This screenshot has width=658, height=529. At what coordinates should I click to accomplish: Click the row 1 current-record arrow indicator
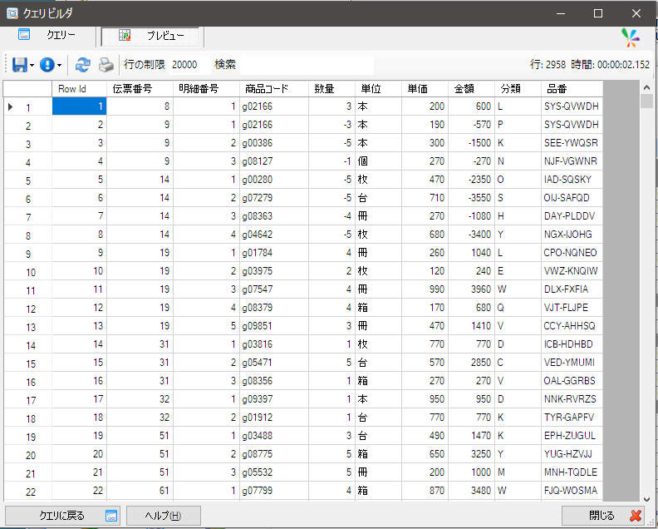[x=11, y=107]
